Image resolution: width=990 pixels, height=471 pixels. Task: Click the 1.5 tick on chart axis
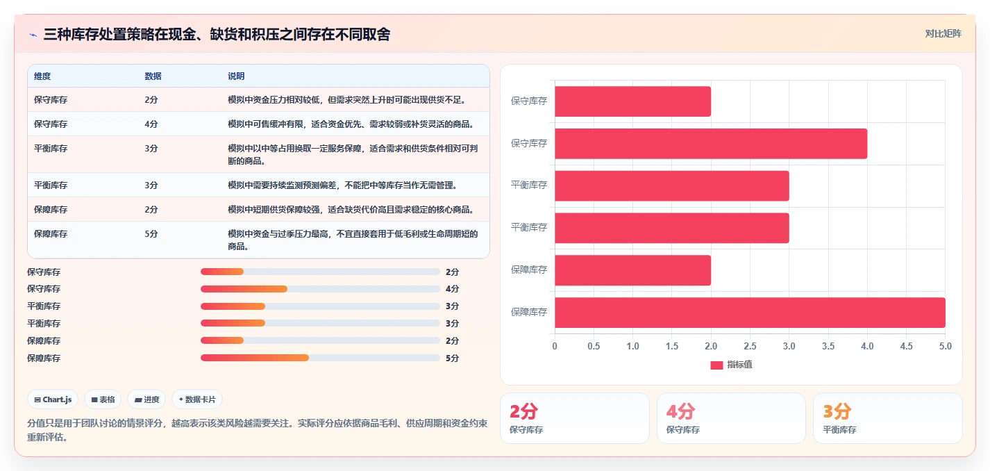(671, 346)
